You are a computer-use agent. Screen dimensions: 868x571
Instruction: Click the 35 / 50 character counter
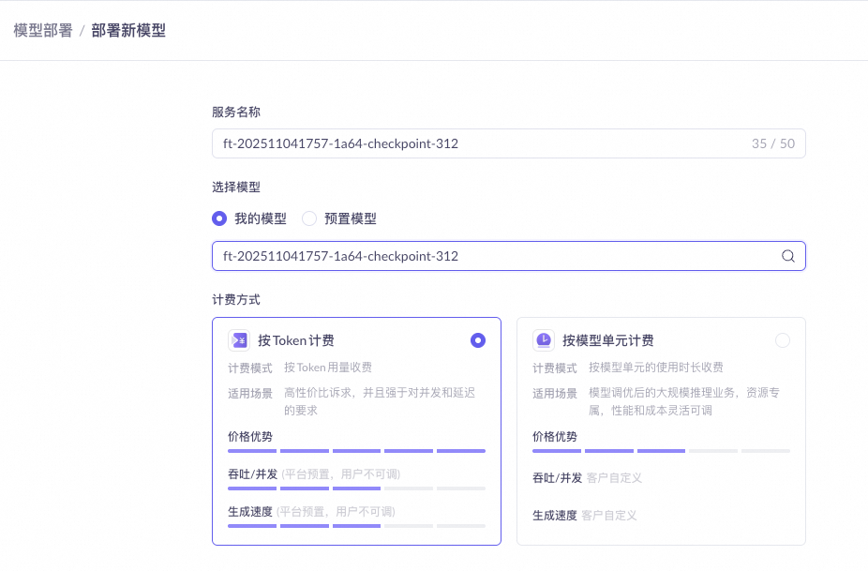(772, 143)
